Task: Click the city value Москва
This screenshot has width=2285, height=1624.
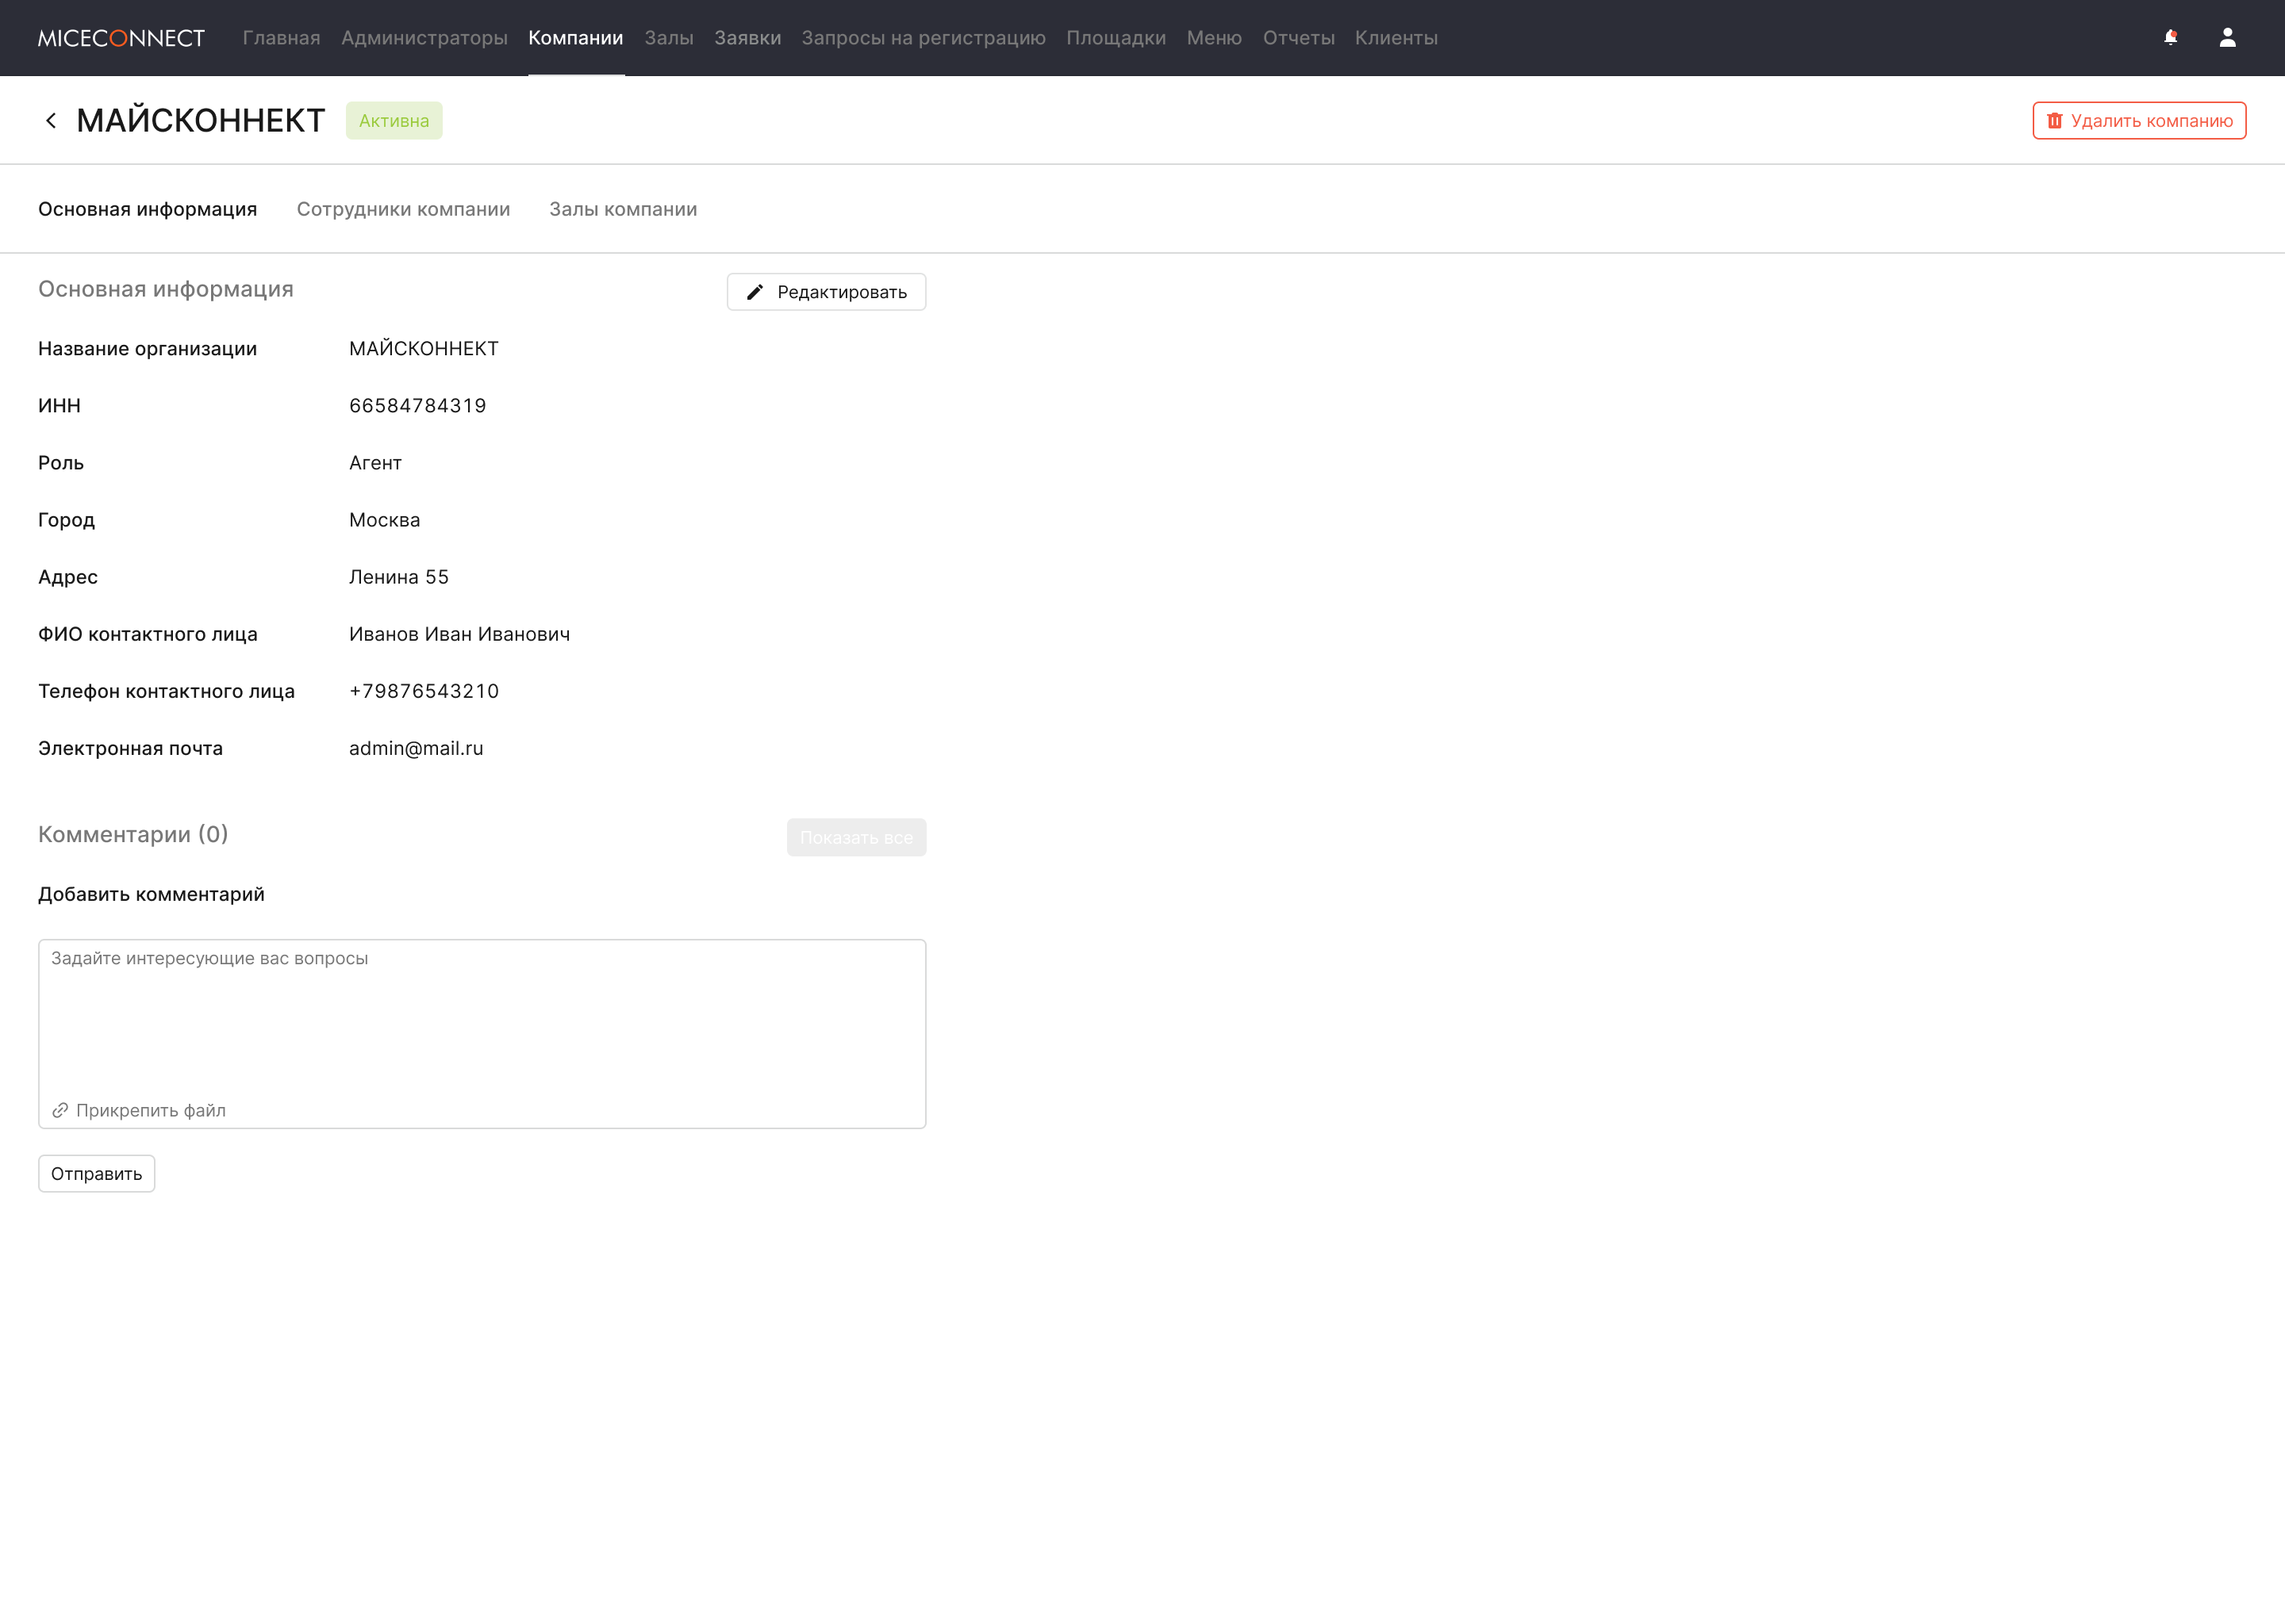Action: point(384,520)
